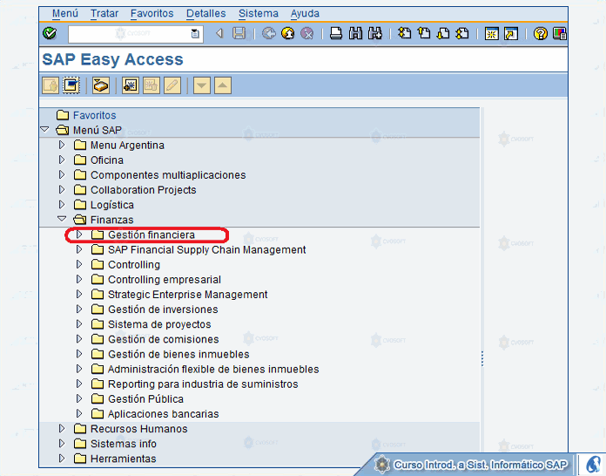Open the Menú menu
This screenshot has height=476, width=606.
coord(65,14)
